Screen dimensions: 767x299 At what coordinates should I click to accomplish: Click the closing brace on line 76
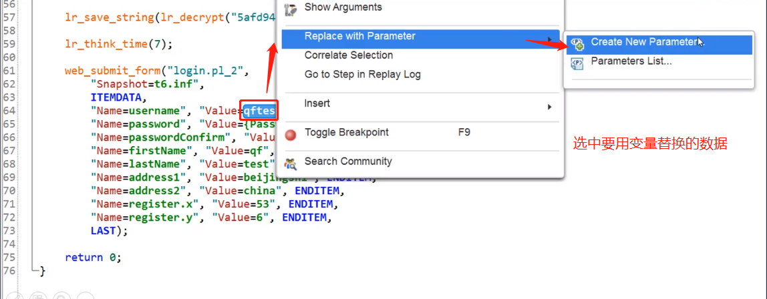(x=42, y=270)
